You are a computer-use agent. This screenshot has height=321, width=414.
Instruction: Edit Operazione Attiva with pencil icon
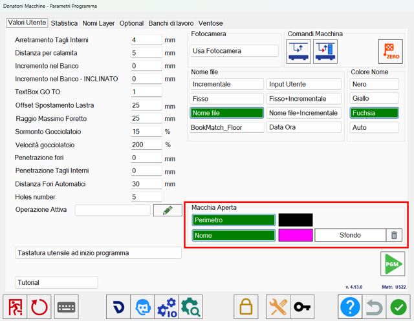click(x=168, y=211)
